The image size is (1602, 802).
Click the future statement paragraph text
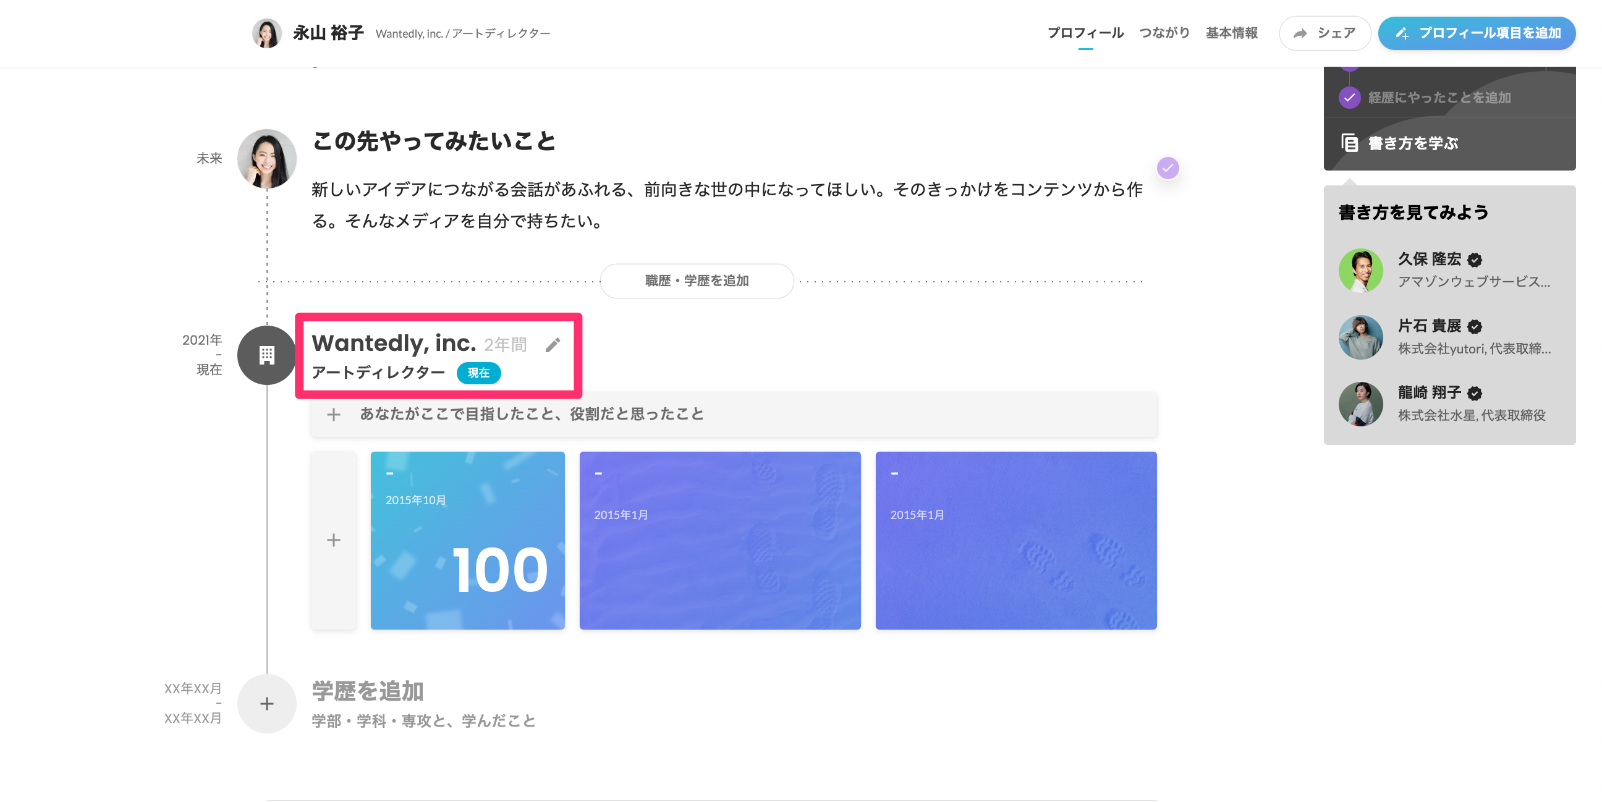[727, 205]
